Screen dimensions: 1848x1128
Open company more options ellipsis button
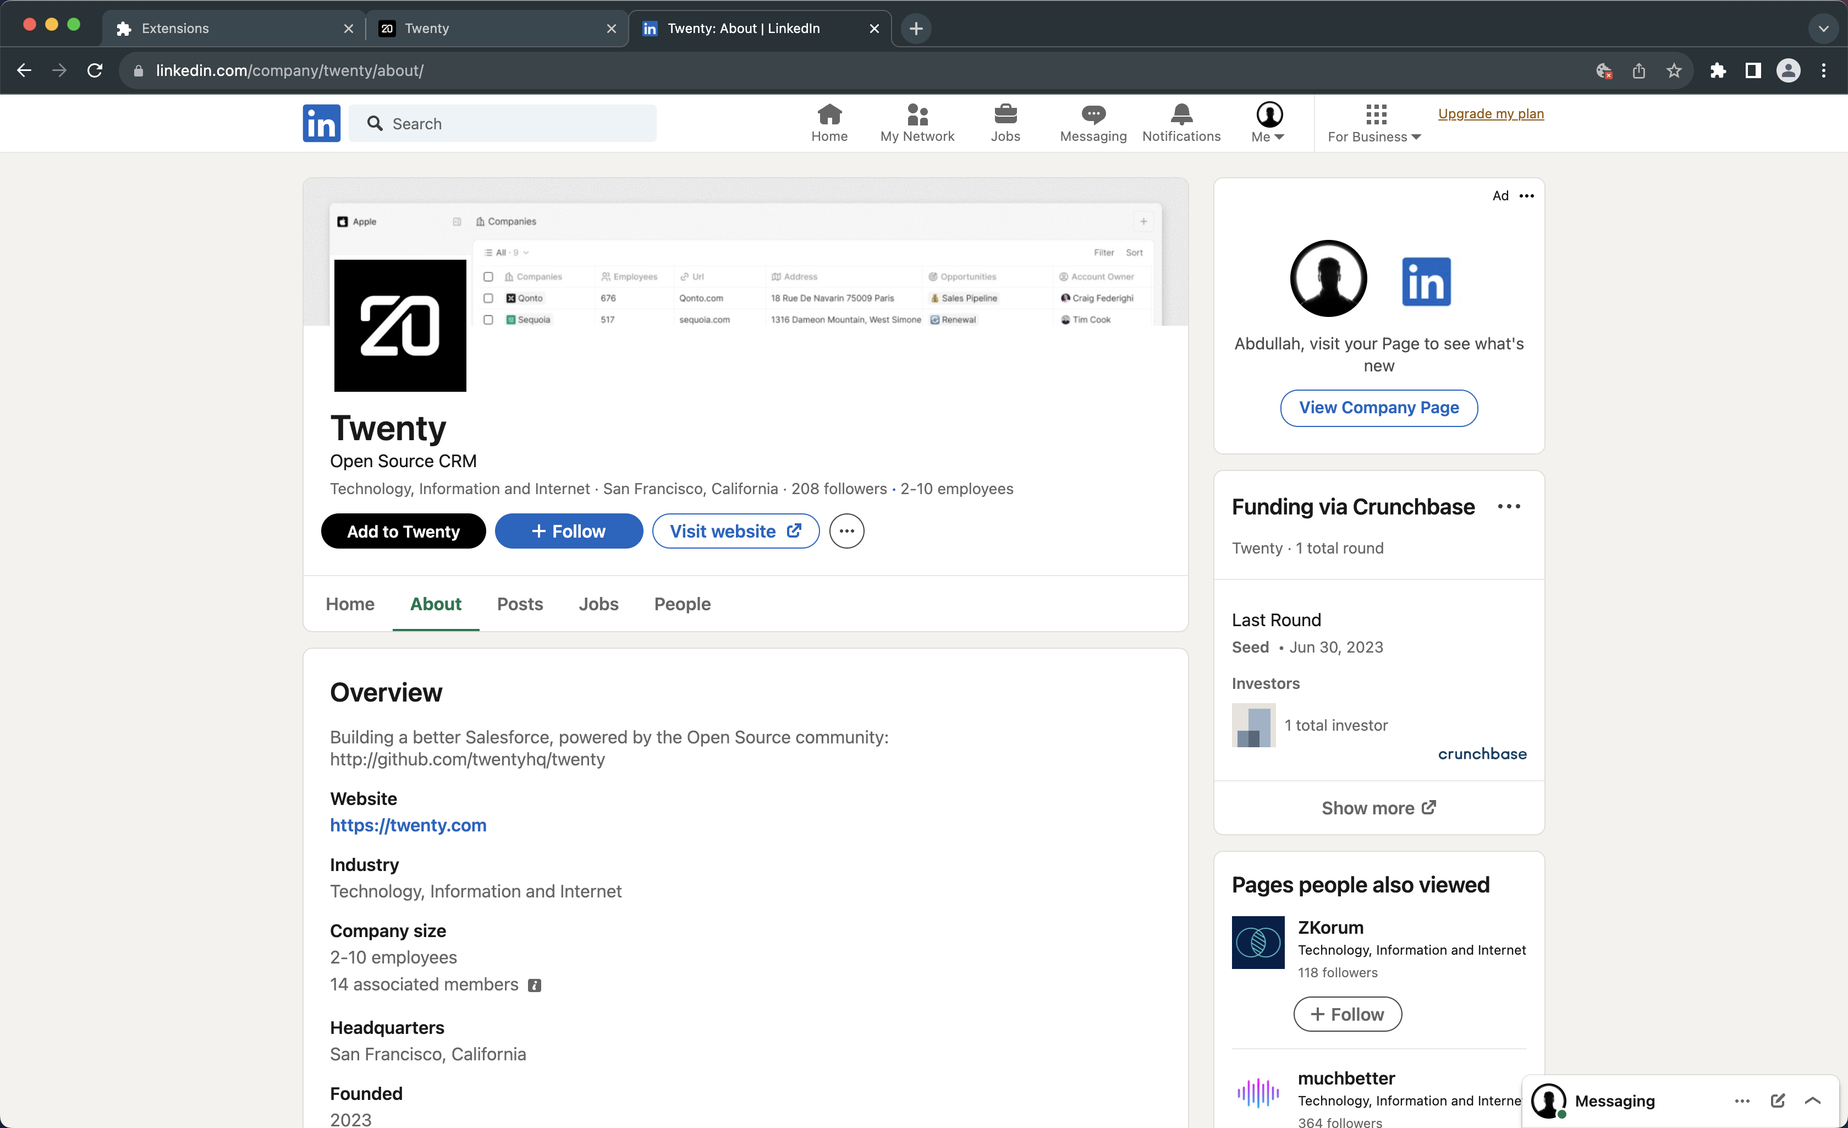pos(846,532)
